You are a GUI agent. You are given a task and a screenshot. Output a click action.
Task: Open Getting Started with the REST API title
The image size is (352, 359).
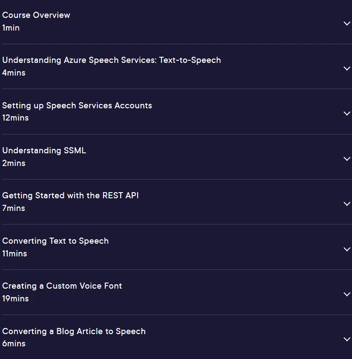click(x=70, y=196)
